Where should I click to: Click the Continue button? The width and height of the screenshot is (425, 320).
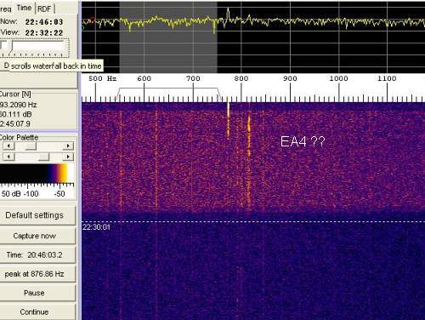click(x=34, y=311)
